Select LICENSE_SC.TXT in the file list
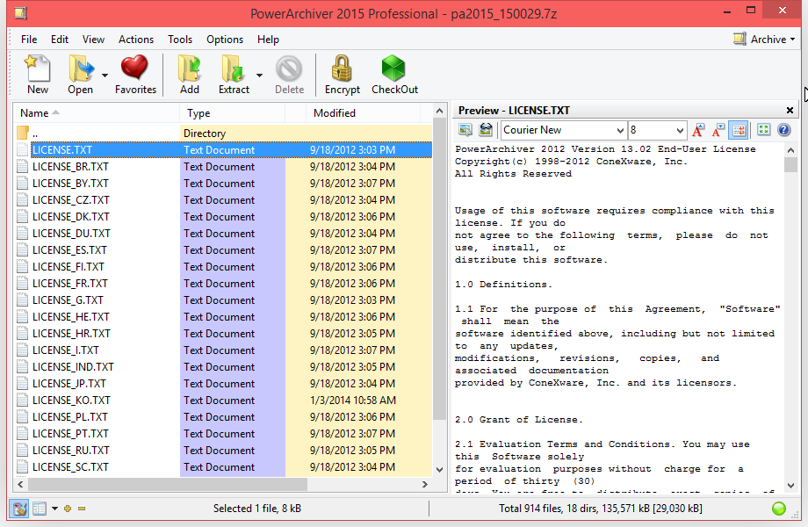808x527 pixels. click(70, 466)
